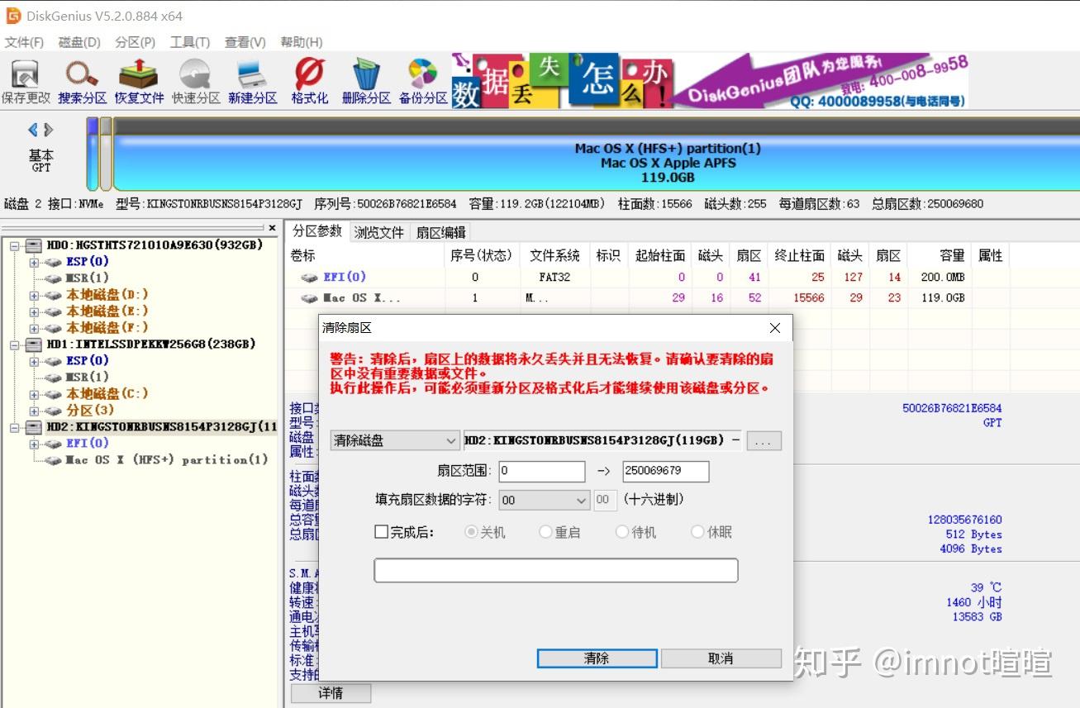Select the 关机 (shutdown) radio option

pos(471,532)
